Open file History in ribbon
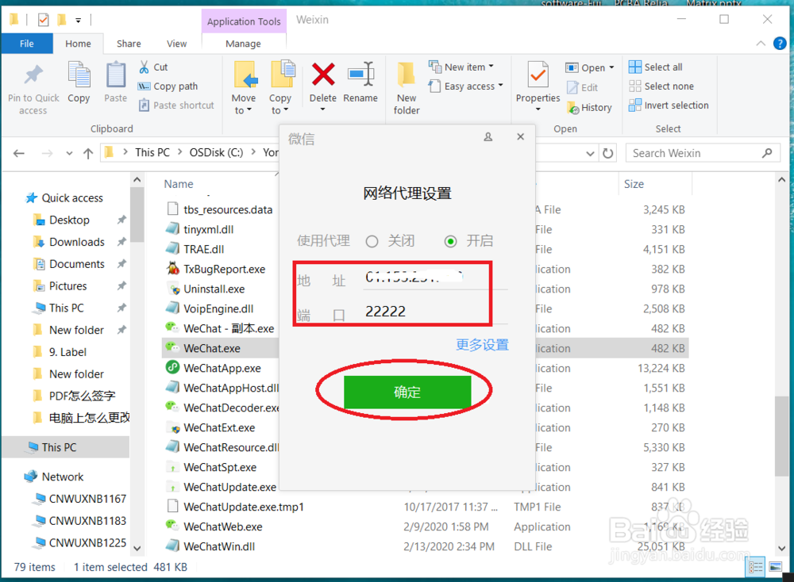This screenshot has width=794, height=582. point(590,107)
